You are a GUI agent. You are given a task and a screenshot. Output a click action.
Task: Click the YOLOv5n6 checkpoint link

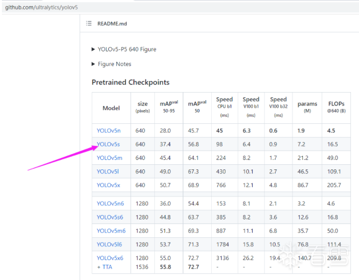110,204
